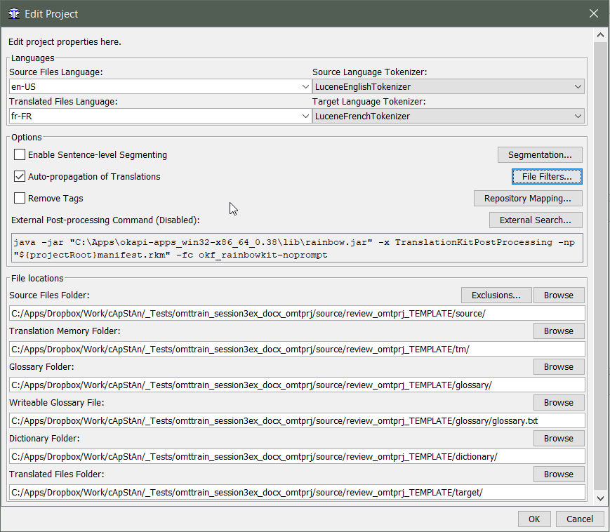This screenshot has width=610, height=532.
Task: Click the "File locations" group title
Action: coord(37,279)
